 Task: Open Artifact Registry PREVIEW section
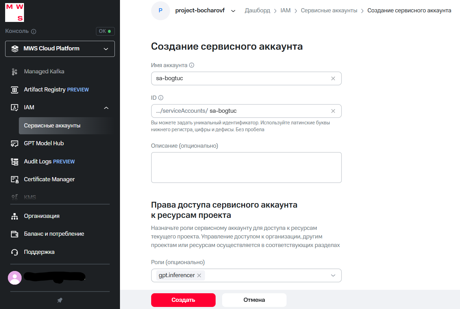(x=56, y=89)
